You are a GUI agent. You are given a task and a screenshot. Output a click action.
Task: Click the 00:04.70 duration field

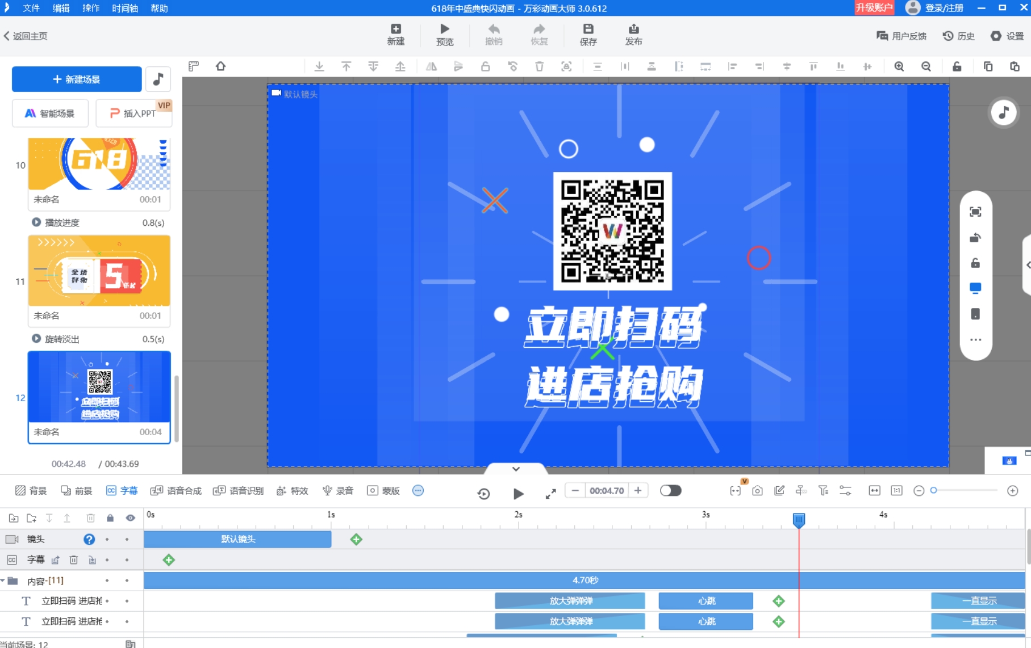pyautogui.click(x=607, y=490)
